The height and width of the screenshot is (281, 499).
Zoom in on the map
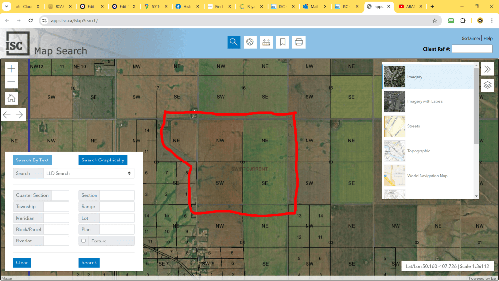point(12,69)
